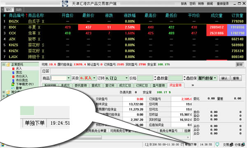The height and width of the screenshot is (148, 247).
Task: Click the 数量 field spinner arrows
Action: 184,78
